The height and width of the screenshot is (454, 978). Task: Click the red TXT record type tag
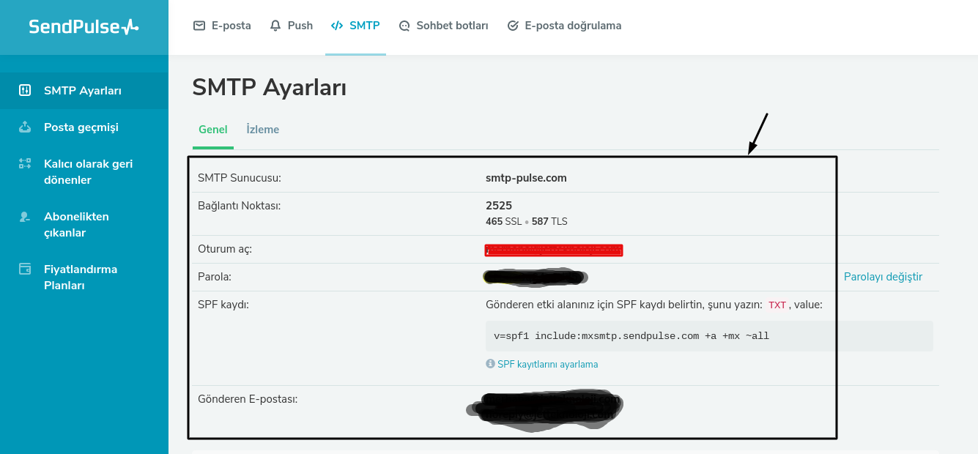point(777,305)
